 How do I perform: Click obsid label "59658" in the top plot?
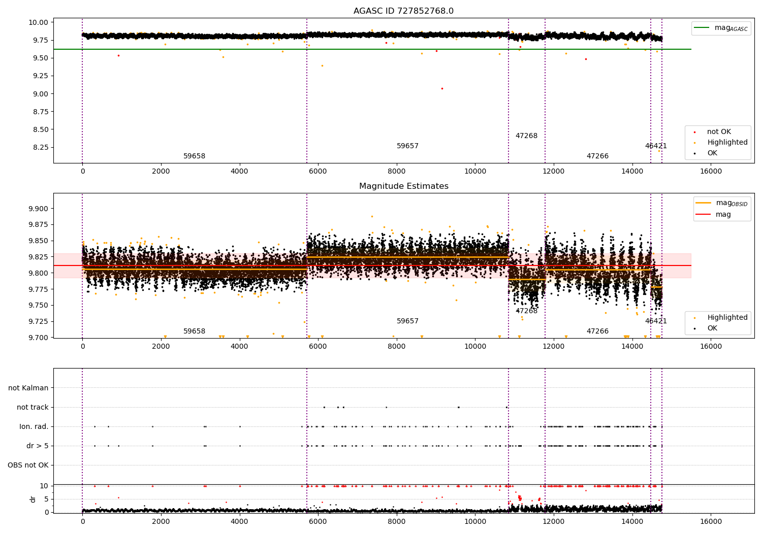(x=194, y=156)
